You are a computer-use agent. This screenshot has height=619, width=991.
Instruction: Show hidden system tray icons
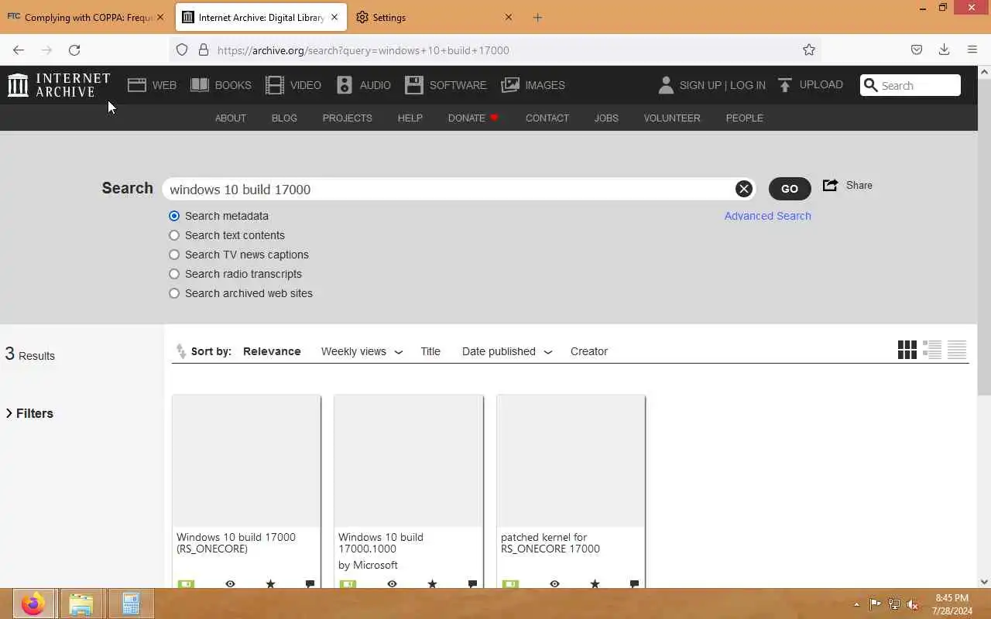[x=856, y=604]
